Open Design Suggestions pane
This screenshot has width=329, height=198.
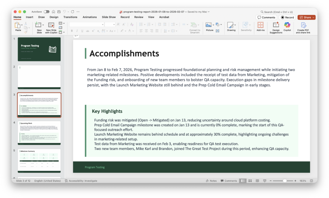click(x=276, y=27)
